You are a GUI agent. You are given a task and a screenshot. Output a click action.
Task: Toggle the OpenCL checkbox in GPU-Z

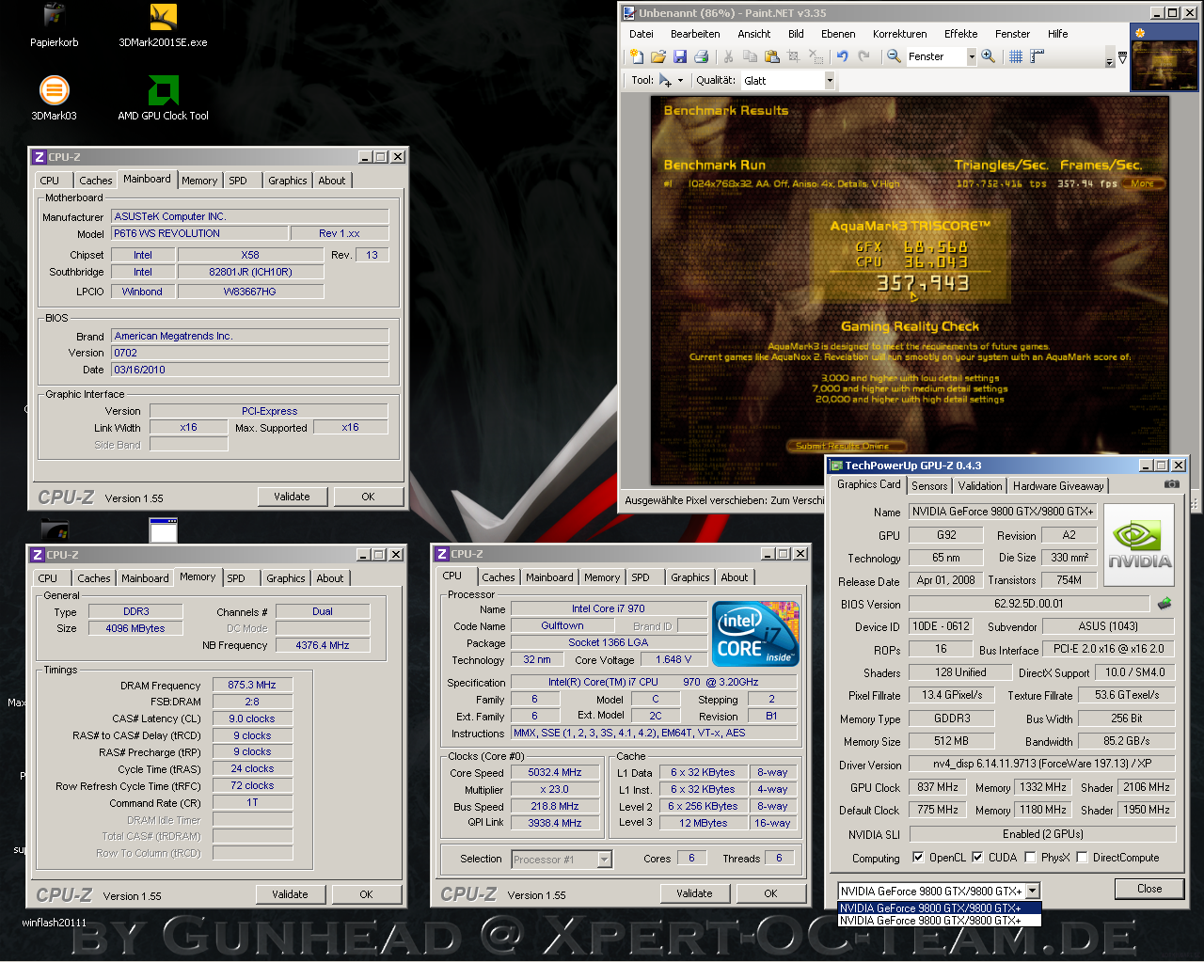click(x=918, y=857)
